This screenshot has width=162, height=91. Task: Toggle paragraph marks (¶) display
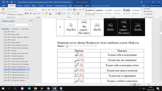tap(83, 10)
